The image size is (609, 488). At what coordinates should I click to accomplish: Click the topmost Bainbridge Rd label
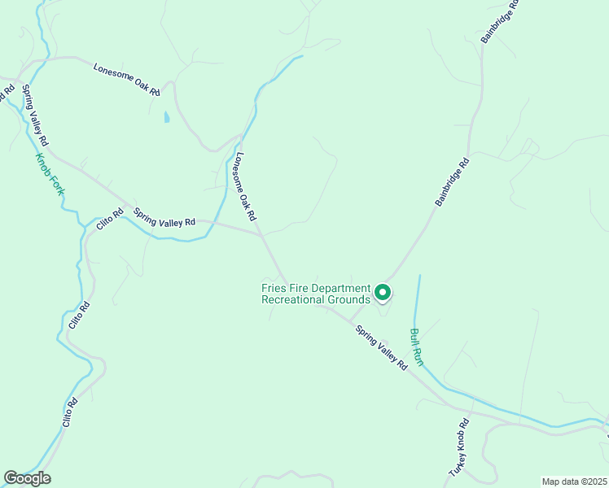pos(500,20)
